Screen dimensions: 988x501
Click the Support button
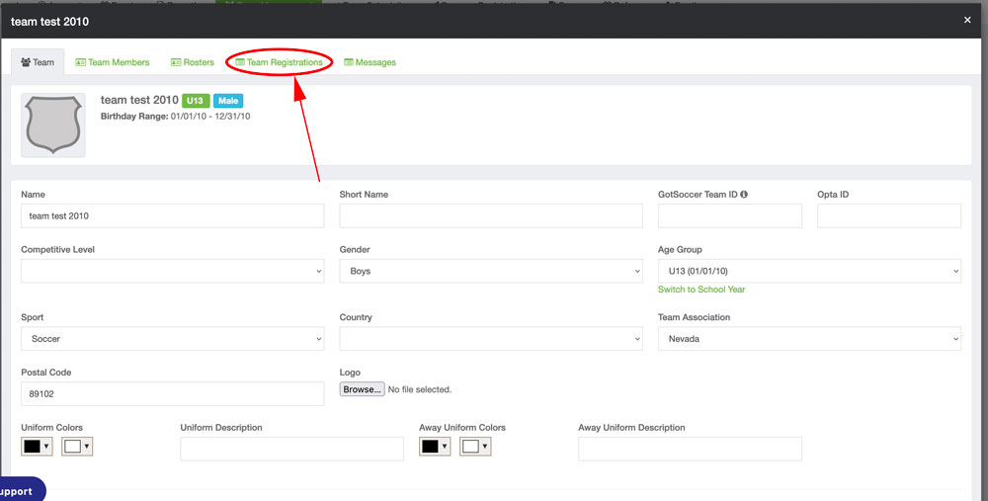18,491
